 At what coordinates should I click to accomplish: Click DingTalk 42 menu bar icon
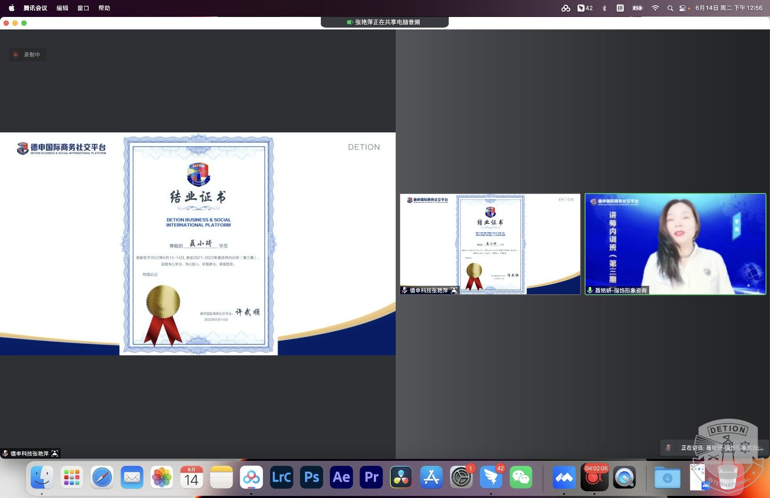point(585,8)
